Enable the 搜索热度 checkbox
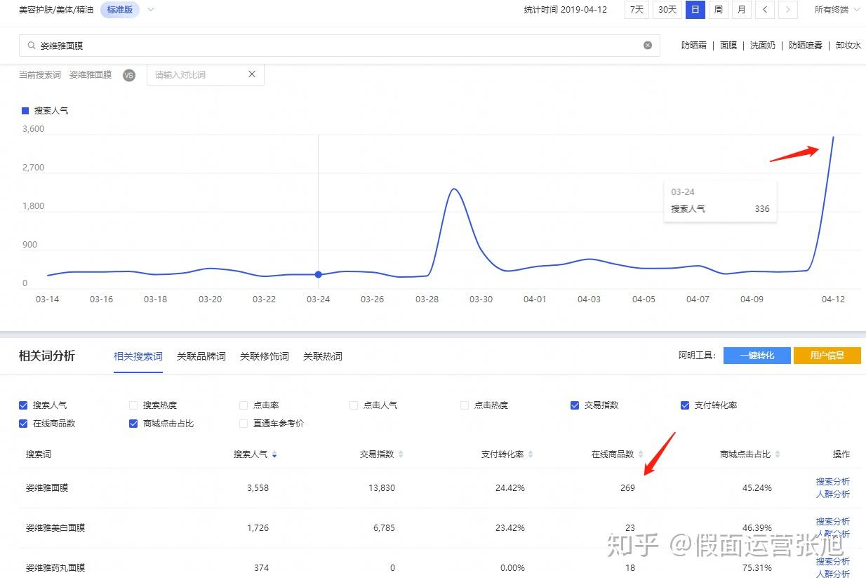Viewport: 866px width, 580px height. tap(133, 405)
